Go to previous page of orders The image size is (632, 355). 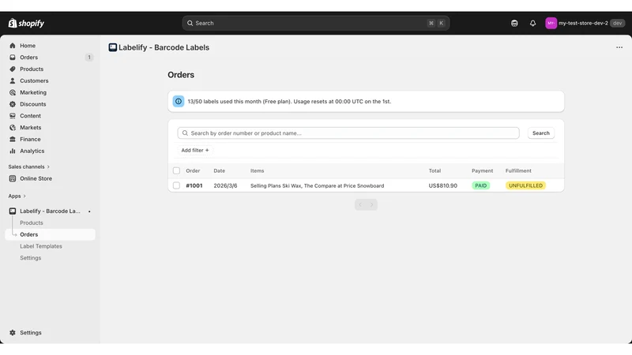point(360,205)
